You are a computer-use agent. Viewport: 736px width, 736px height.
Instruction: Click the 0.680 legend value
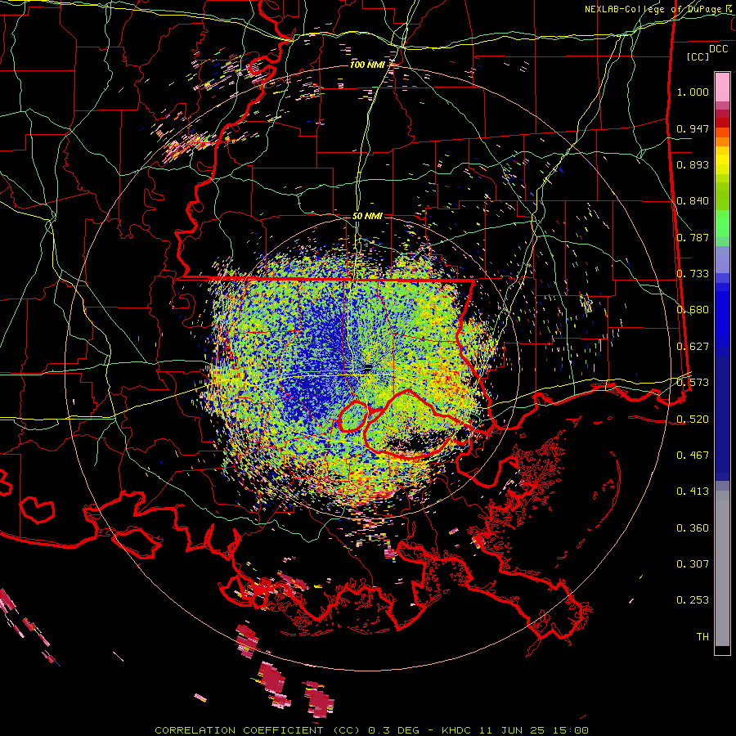coord(693,310)
